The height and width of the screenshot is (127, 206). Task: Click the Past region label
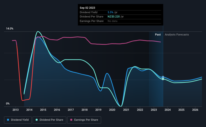coord(158,34)
